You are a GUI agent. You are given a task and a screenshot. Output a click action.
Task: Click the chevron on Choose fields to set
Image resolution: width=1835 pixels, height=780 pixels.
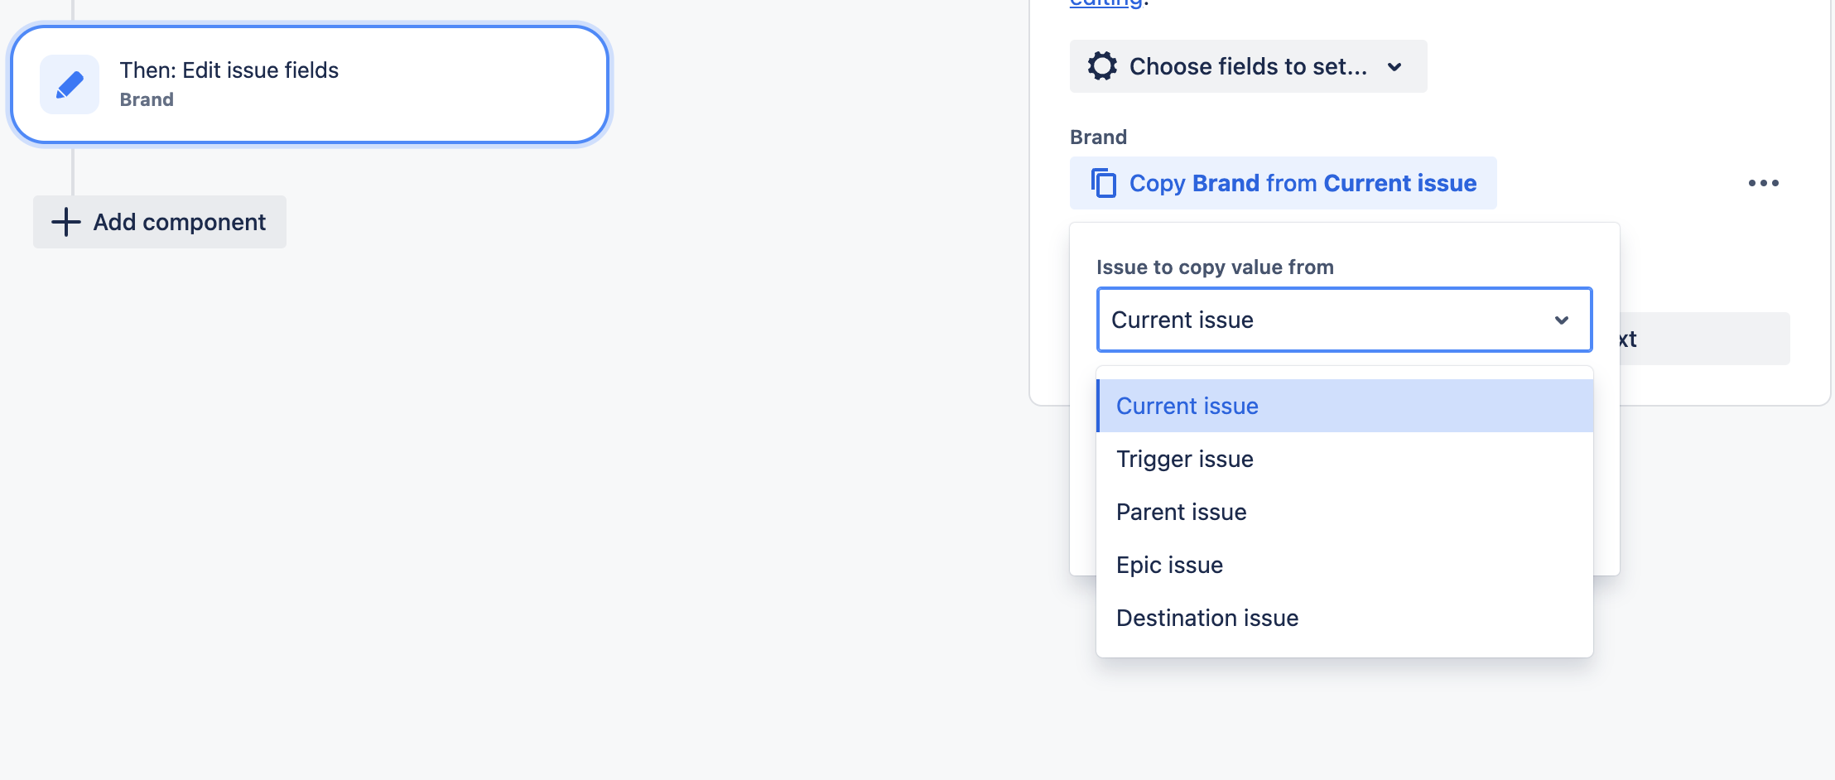(1395, 67)
